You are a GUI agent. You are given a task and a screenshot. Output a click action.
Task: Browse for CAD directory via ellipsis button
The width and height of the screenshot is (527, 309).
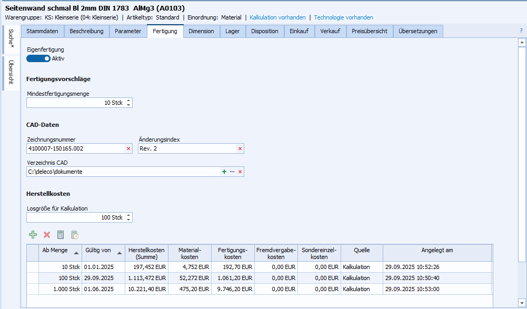232,172
